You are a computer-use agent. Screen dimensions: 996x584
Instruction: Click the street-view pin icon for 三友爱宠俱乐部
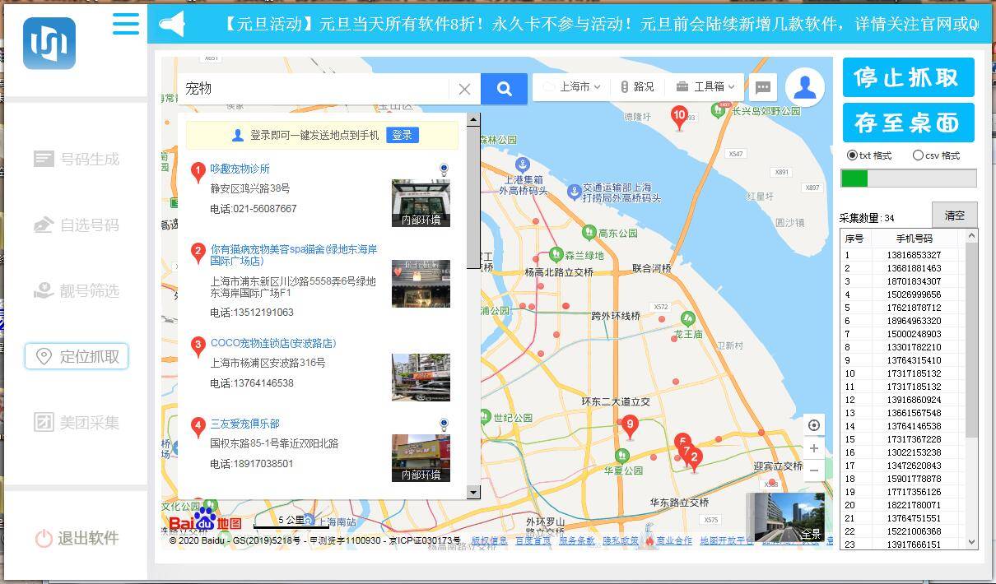(444, 425)
